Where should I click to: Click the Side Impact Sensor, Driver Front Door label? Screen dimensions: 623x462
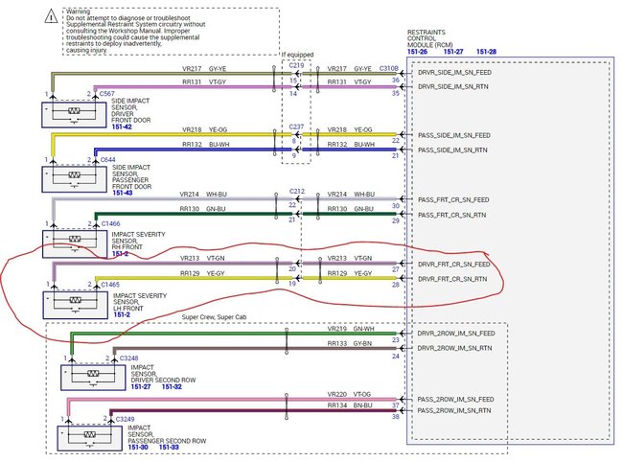[x=130, y=110]
